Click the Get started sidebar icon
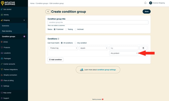The image size is (169, 101). pyautogui.click(x=2, y=9)
